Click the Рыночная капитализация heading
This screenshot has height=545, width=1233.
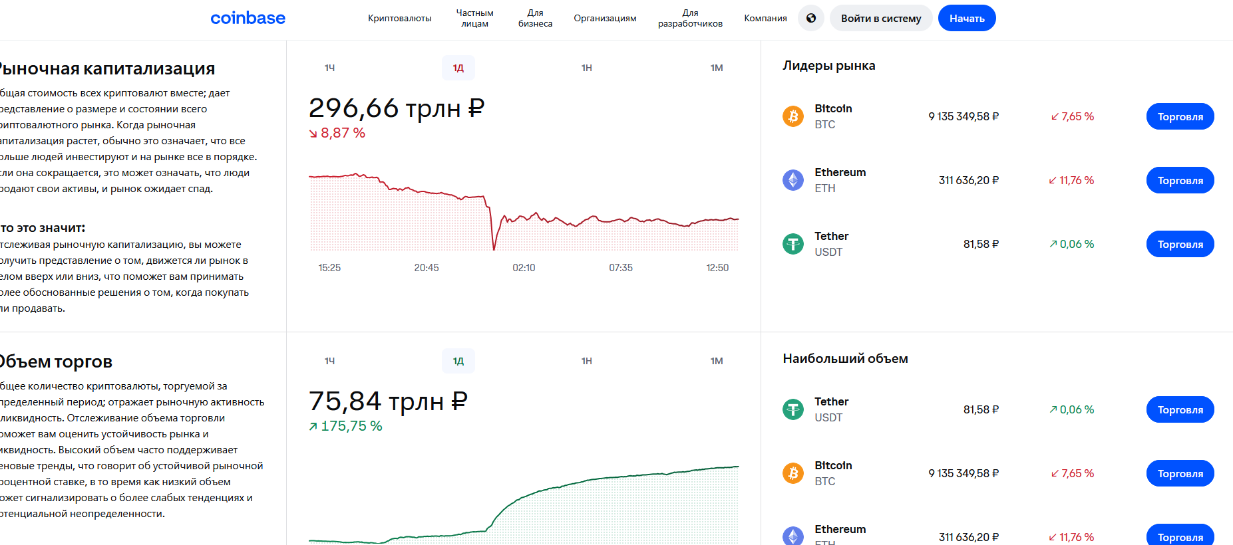pyautogui.click(x=106, y=68)
